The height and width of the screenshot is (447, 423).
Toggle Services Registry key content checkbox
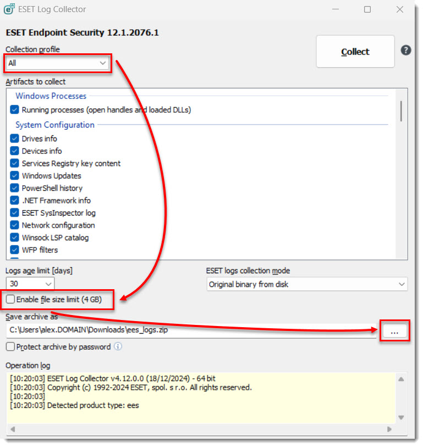tap(14, 164)
